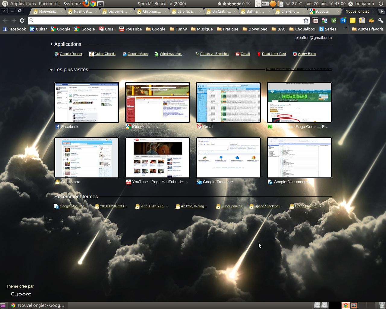The image size is (386, 309).
Task: Click the Google +1 extension icon
Action: (x=343, y=21)
